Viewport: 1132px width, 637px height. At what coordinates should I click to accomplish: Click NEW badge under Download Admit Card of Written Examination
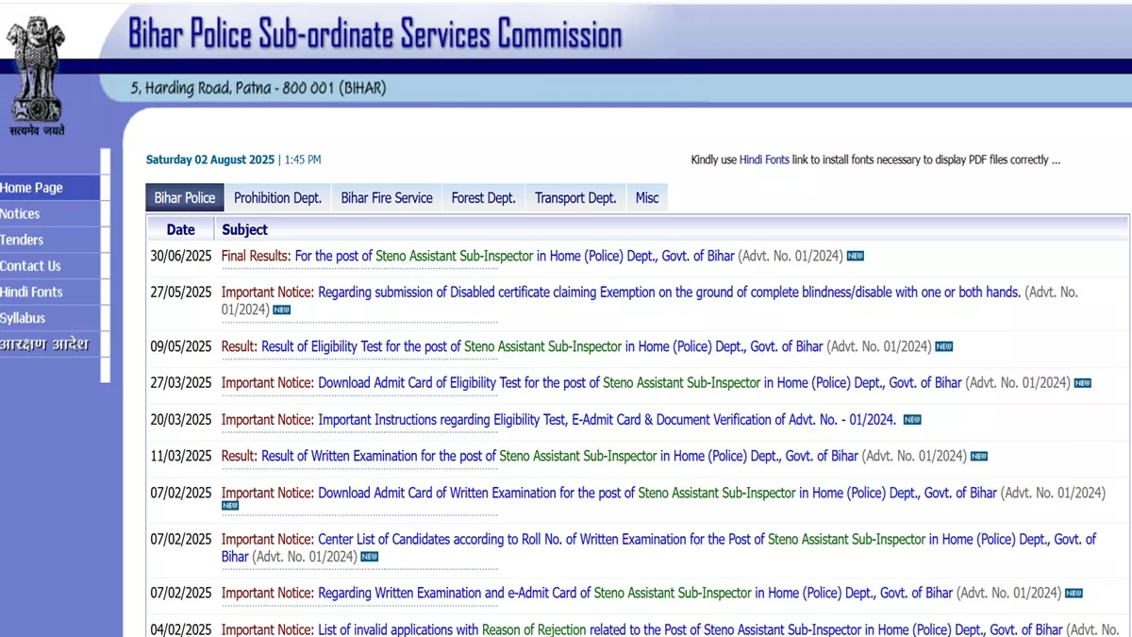[230, 506]
